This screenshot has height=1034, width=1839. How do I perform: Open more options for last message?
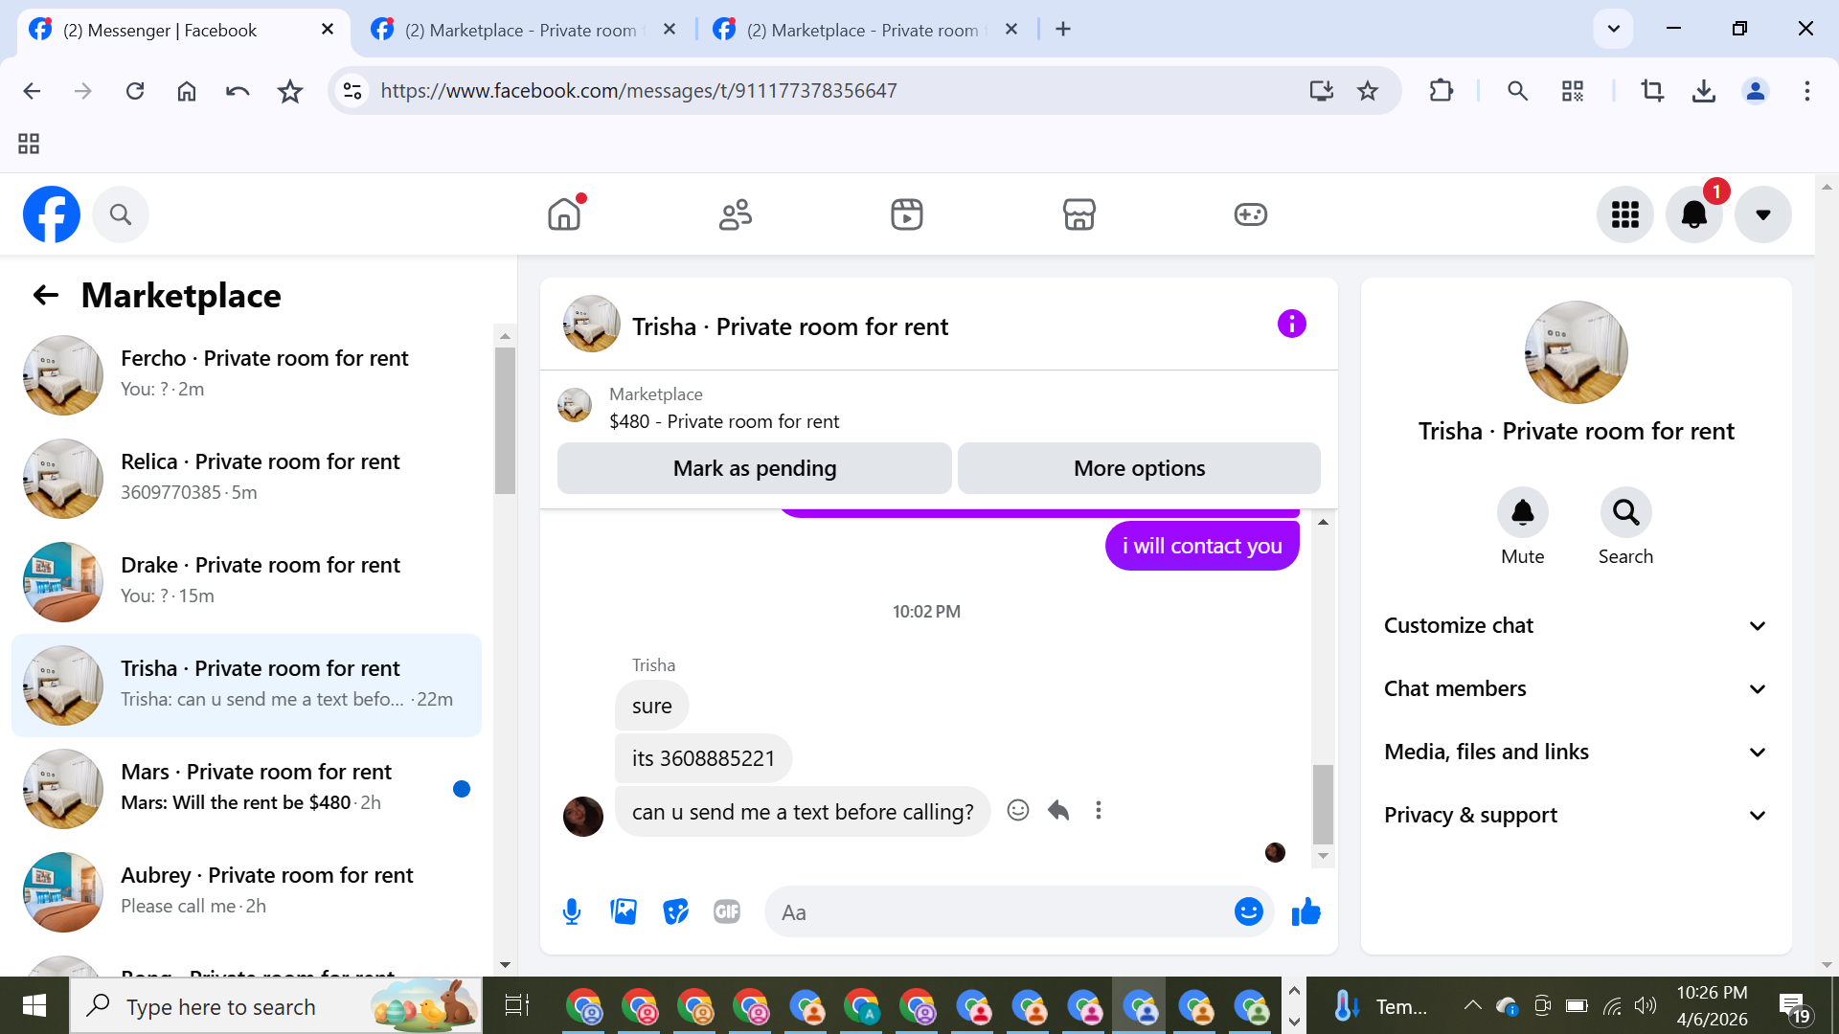coord(1099,811)
